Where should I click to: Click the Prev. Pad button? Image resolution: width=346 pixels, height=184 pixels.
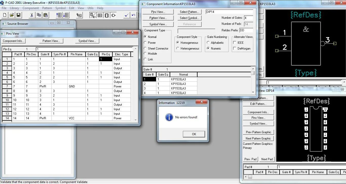[250, 159]
